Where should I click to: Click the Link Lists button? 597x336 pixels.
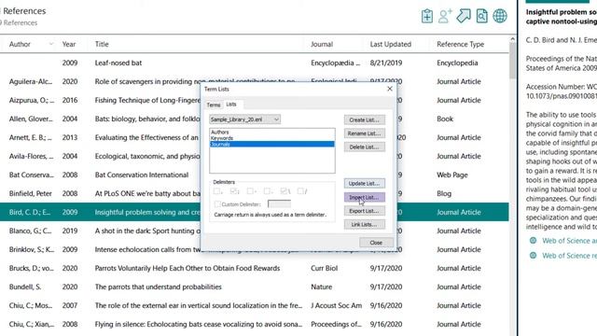click(365, 224)
